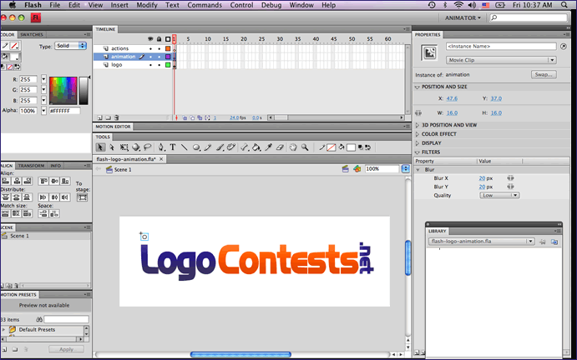Toggle lock dot of logo layer
This screenshot has width=577, height=360.
(159, 65)
